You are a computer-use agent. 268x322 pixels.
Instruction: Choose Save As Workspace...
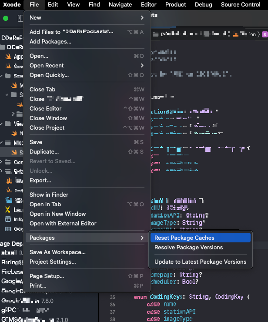[x=87, y=252]
